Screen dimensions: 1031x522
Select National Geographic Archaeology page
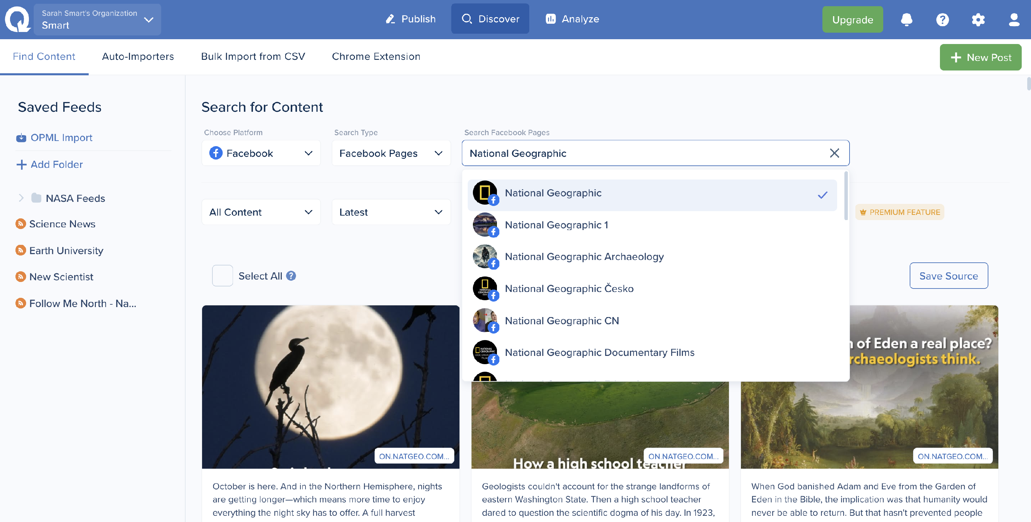tap(584, 257)
